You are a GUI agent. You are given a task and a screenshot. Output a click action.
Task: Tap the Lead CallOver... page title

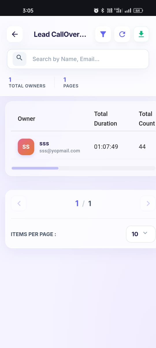(60, 34)
